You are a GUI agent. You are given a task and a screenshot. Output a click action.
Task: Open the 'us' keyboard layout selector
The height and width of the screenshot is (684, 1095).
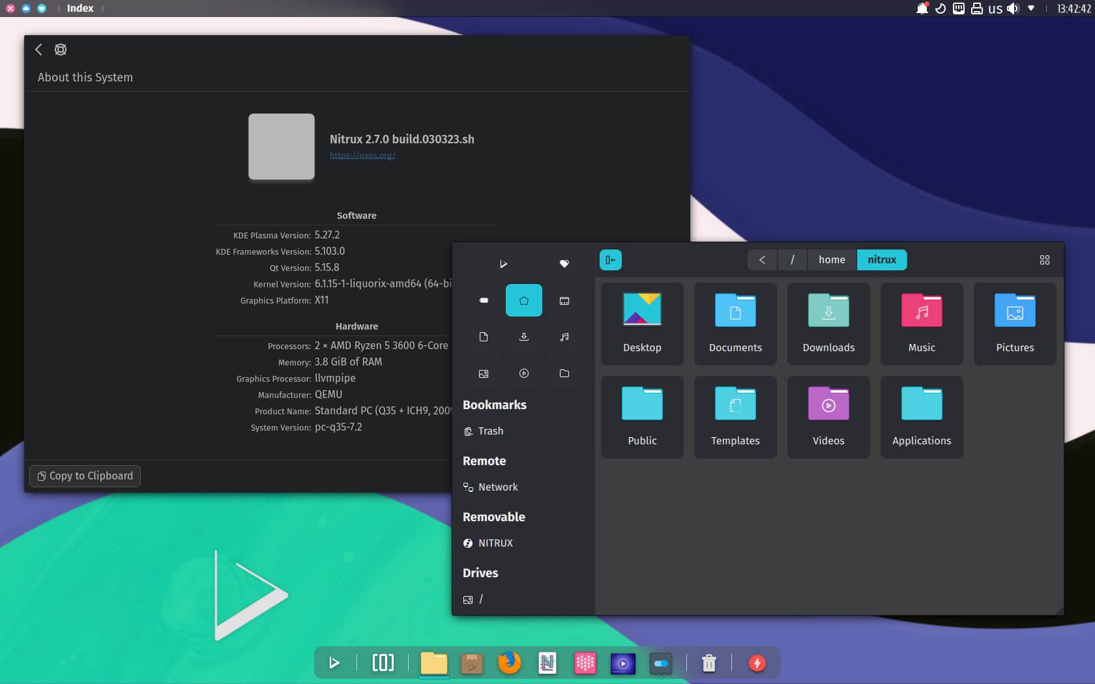[x=995, y=8]
